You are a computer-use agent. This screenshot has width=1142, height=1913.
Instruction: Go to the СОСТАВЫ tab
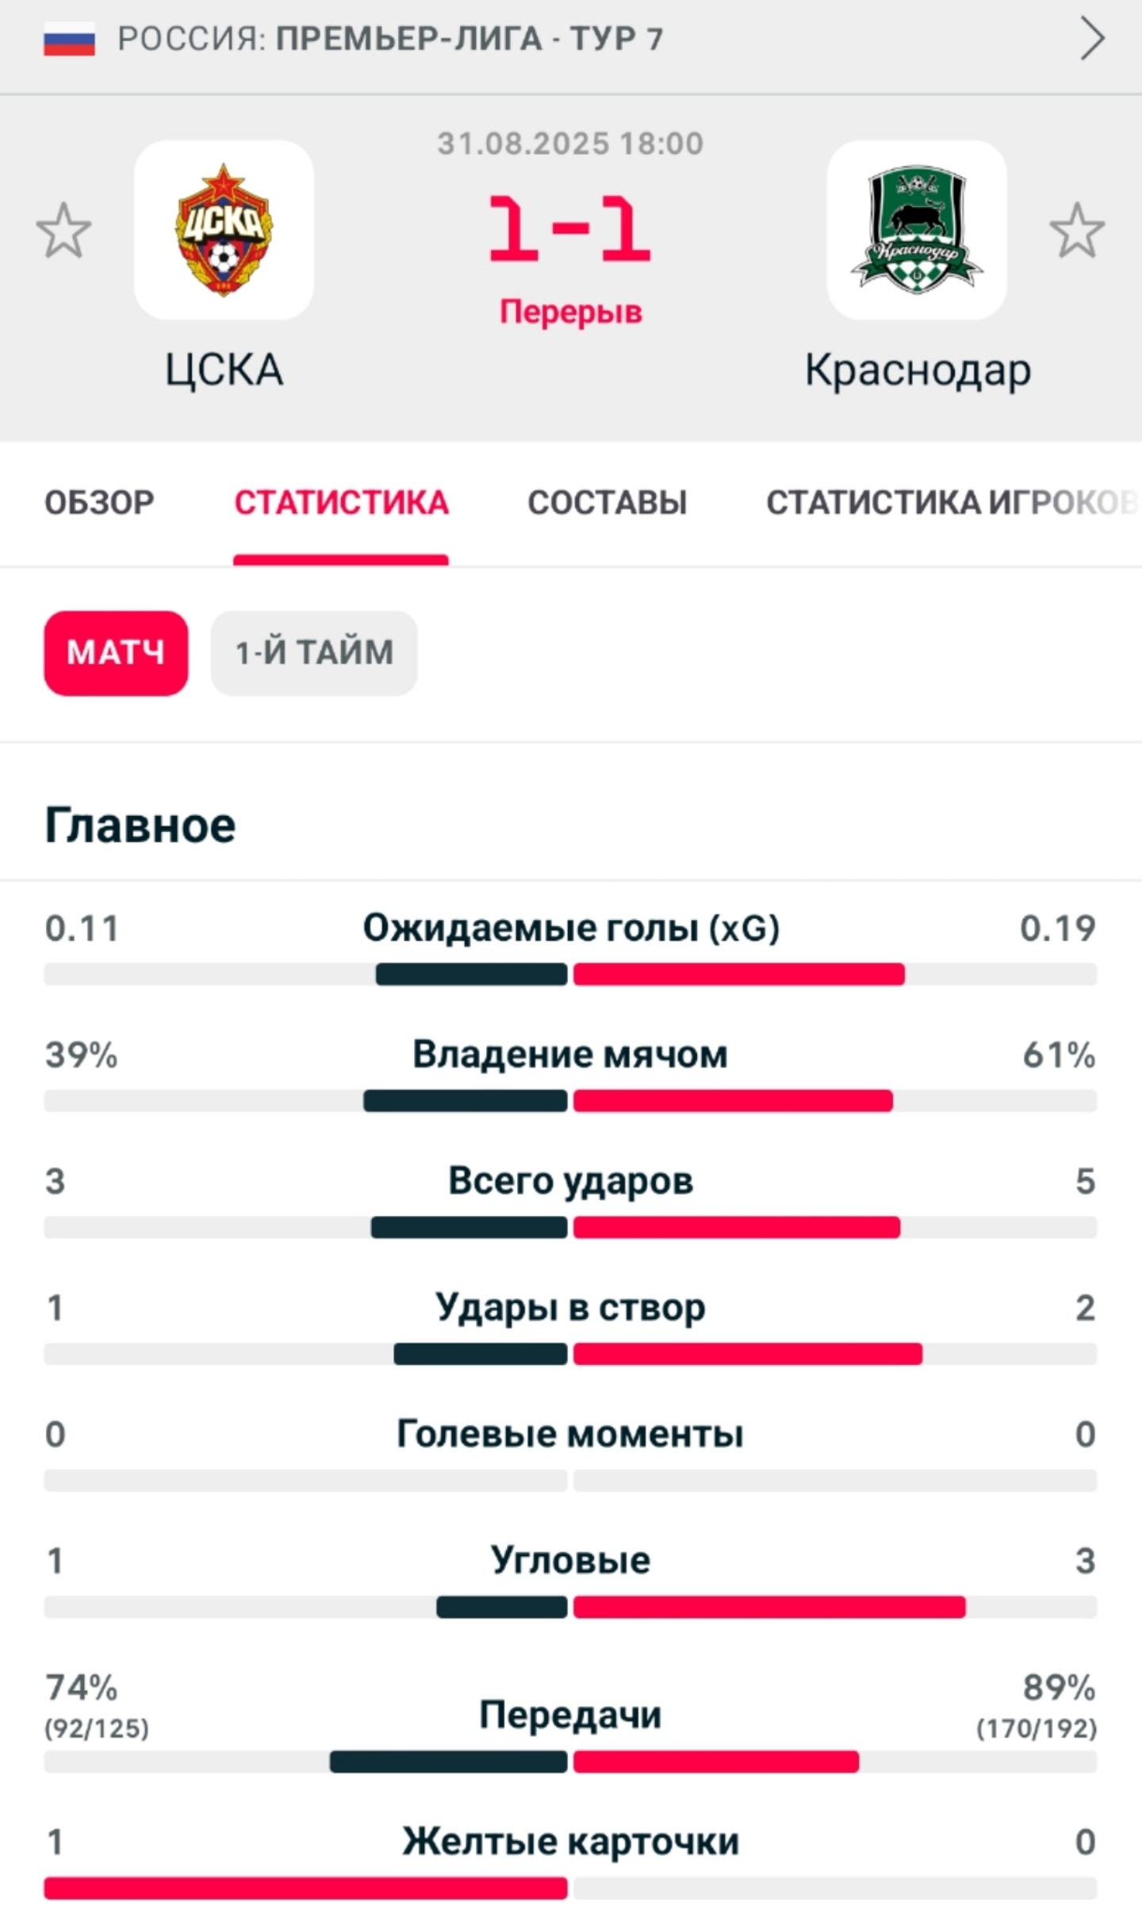(x=607, y=503)
